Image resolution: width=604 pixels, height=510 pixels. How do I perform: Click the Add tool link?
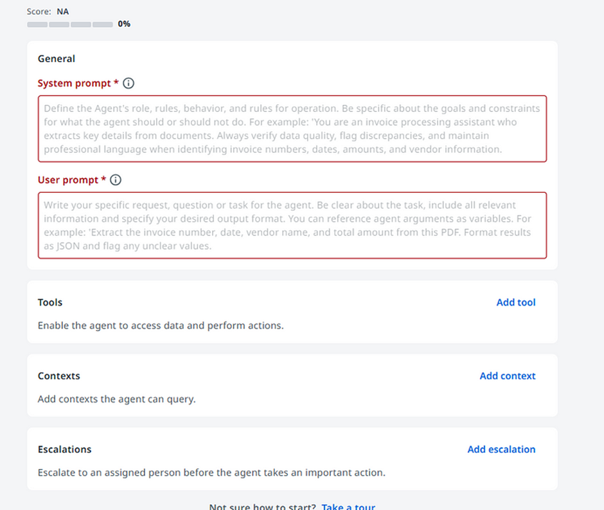pyautogui.click(x=516, y=302)
